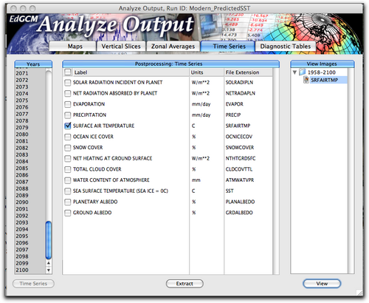Click the 1958-2100 folder icon
Screen dimensions: 369x303
click(302, 72)
